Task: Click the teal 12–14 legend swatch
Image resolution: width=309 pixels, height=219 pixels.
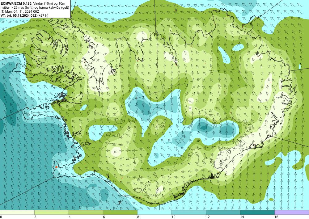Action: 223,212
